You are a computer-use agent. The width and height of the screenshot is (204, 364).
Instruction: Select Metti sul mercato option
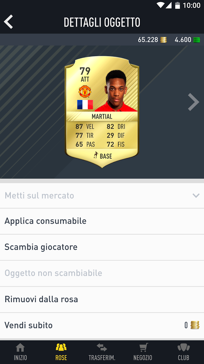click(102, 195)
